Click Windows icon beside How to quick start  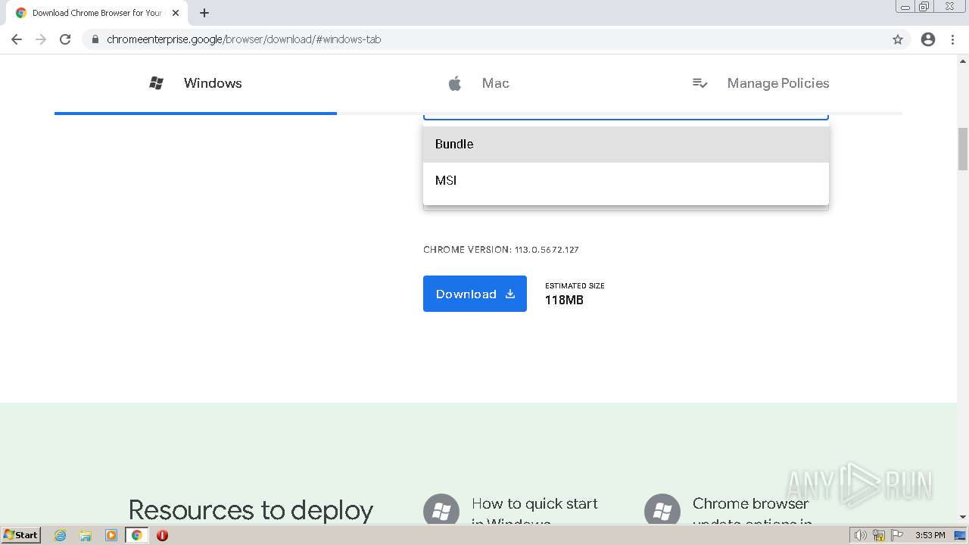click(x=441, y=511)
